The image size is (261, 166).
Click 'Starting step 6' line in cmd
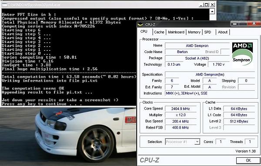[21, 30]
